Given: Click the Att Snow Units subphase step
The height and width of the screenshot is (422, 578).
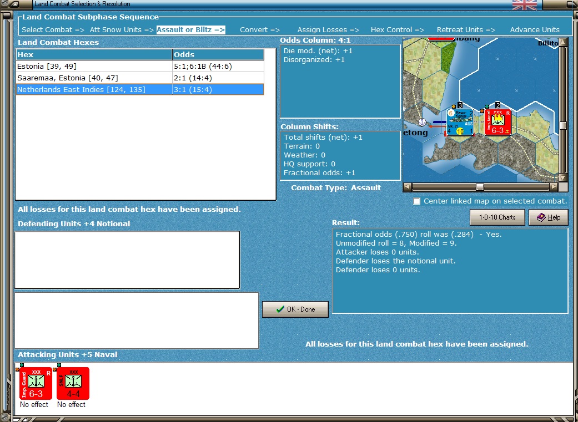Looking at the screenshot, I should point(122,30).
